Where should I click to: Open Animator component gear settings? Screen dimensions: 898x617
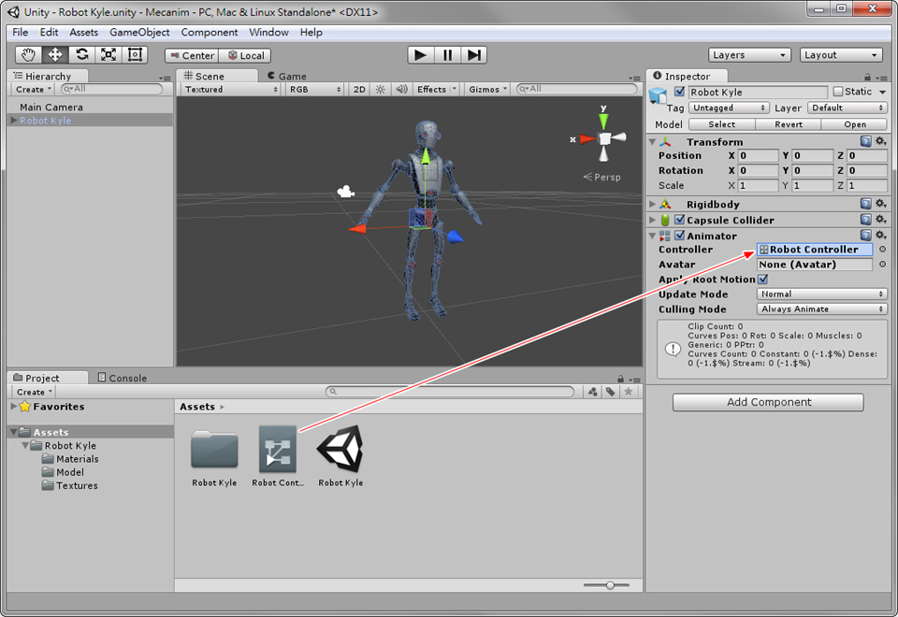coord(881,236)
